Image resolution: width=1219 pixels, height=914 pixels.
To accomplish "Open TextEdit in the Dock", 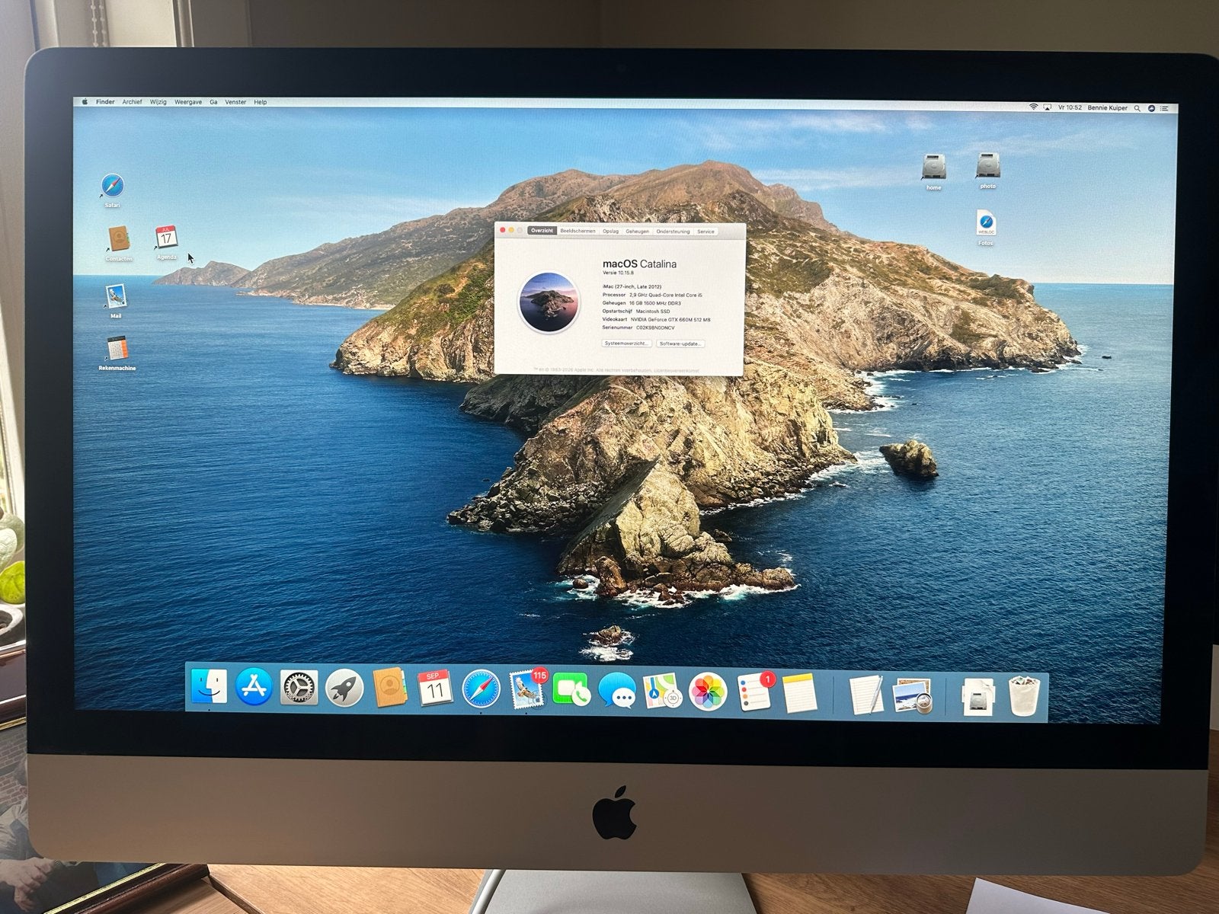I will 866,695.
